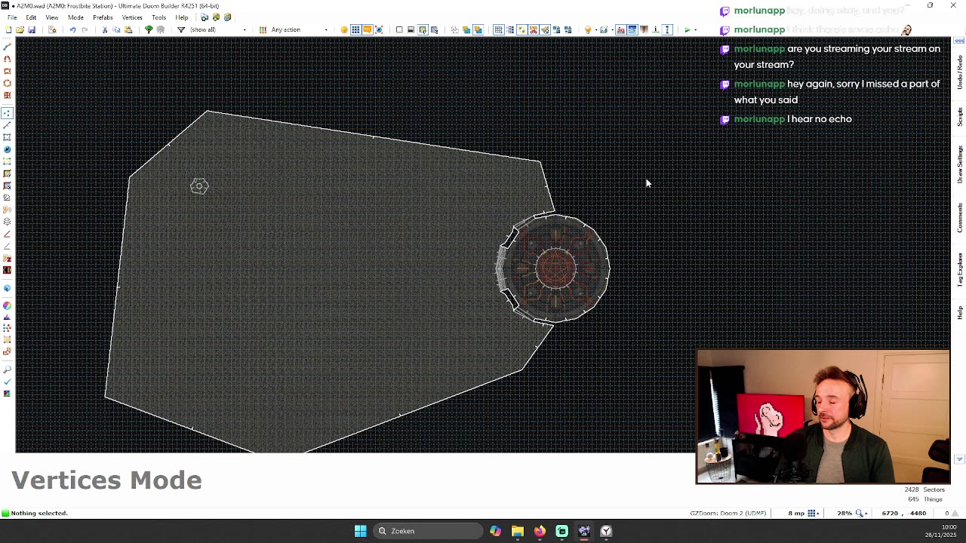
Task: Redo the last undone action
Action: click(x=85, y=29)
